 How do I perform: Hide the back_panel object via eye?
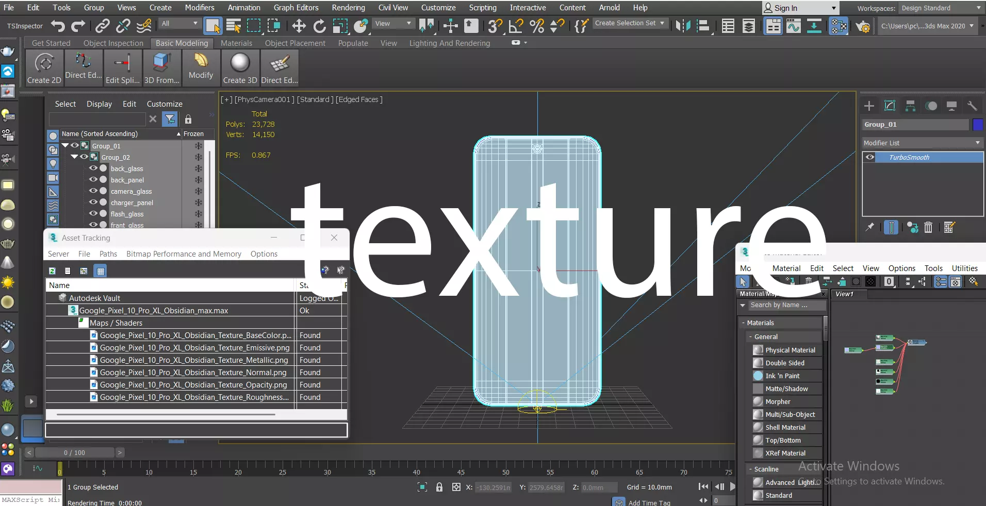(93, 180)
